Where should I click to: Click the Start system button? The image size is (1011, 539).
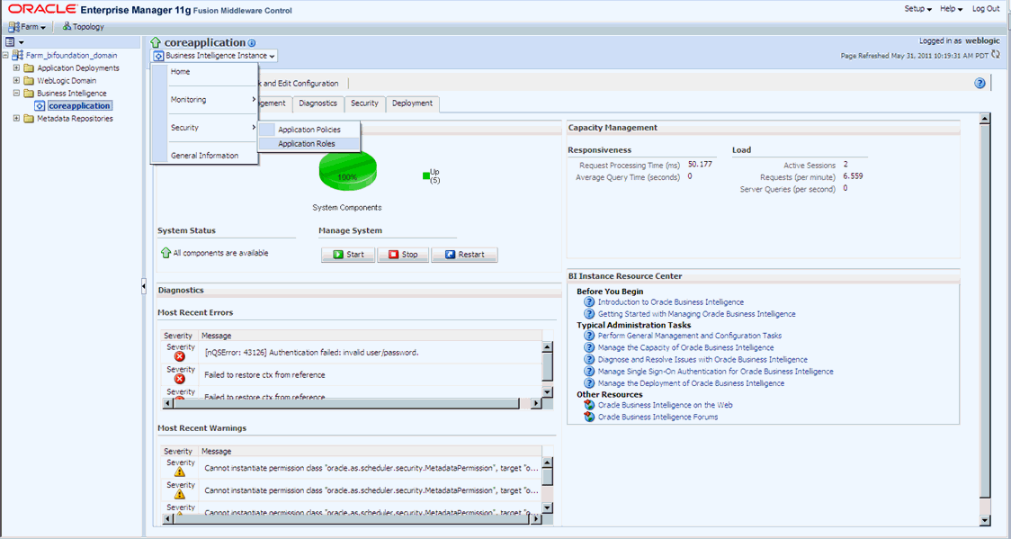348,255
